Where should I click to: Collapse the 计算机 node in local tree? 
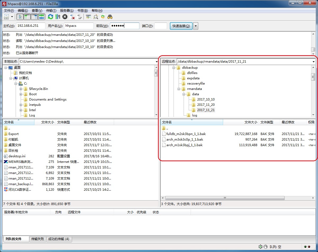pyautogui.click(x=11, y=78)
